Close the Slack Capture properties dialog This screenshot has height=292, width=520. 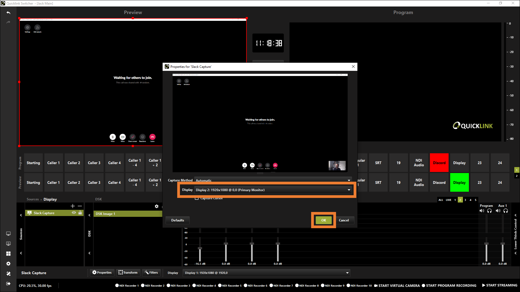(x=353, y=67)
